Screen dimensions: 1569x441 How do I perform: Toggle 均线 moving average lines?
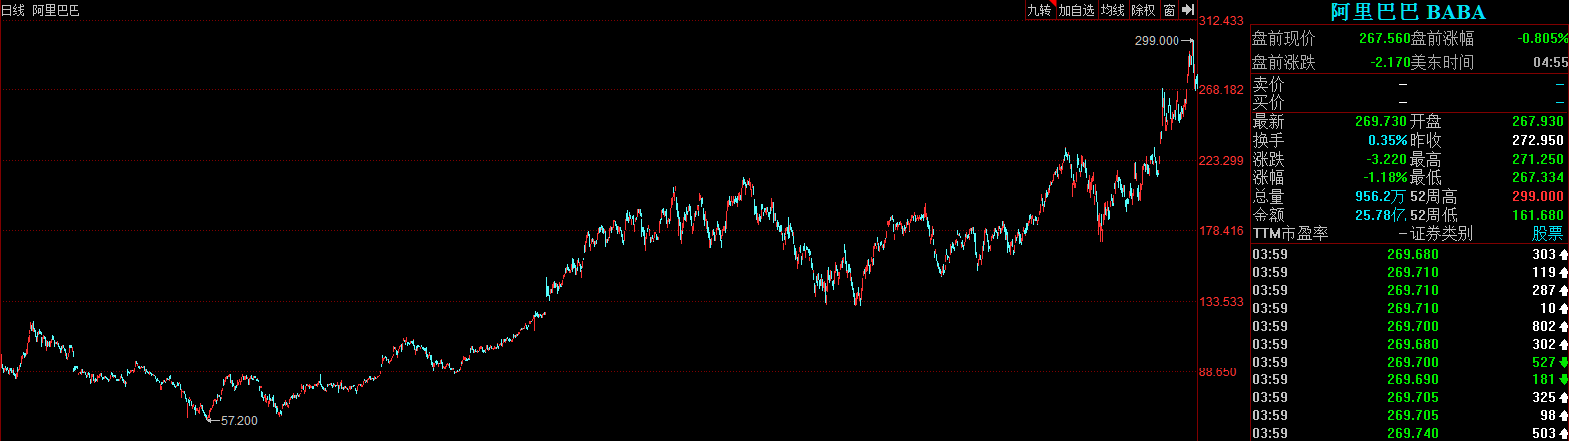1113,10
